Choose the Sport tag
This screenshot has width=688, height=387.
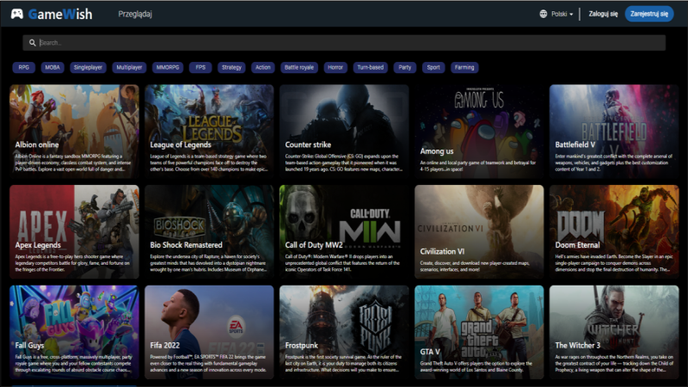tap(433, 68)
